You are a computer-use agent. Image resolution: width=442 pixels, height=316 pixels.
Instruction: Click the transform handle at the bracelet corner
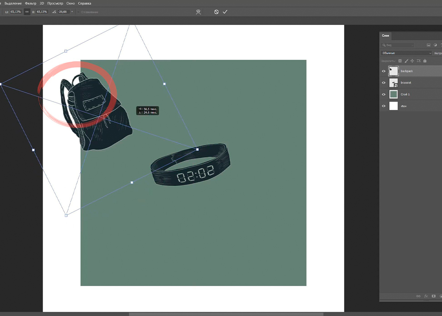click(197, 149)
